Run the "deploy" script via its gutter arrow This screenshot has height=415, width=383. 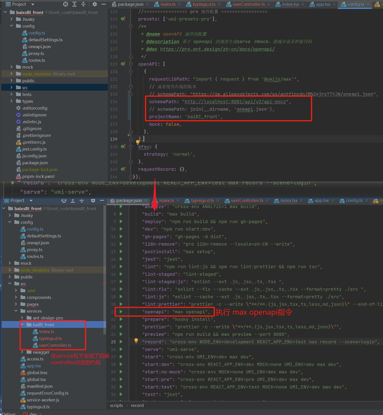tap(121, 221)
